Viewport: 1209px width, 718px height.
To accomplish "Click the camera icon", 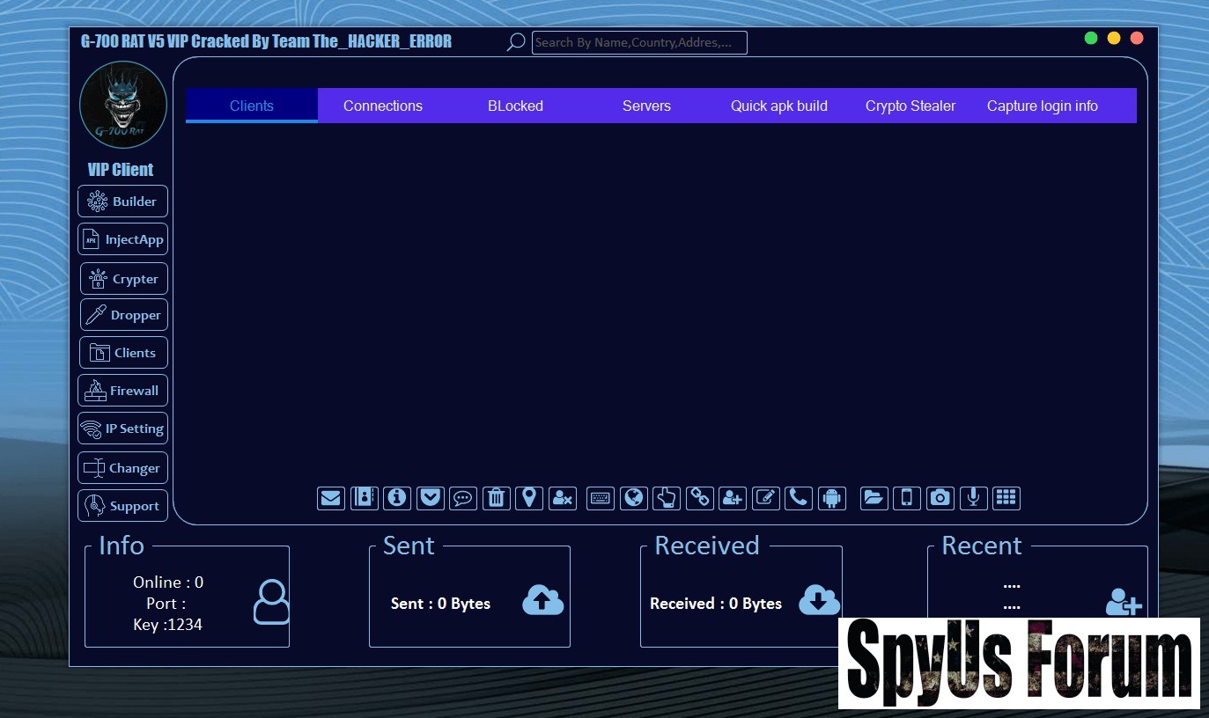I will tap(940, 498).
